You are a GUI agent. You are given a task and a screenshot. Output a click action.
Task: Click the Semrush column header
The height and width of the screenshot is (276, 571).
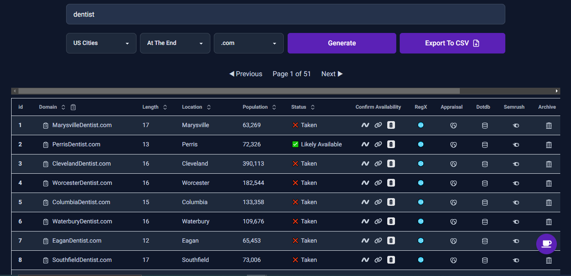tap(514, 107)
